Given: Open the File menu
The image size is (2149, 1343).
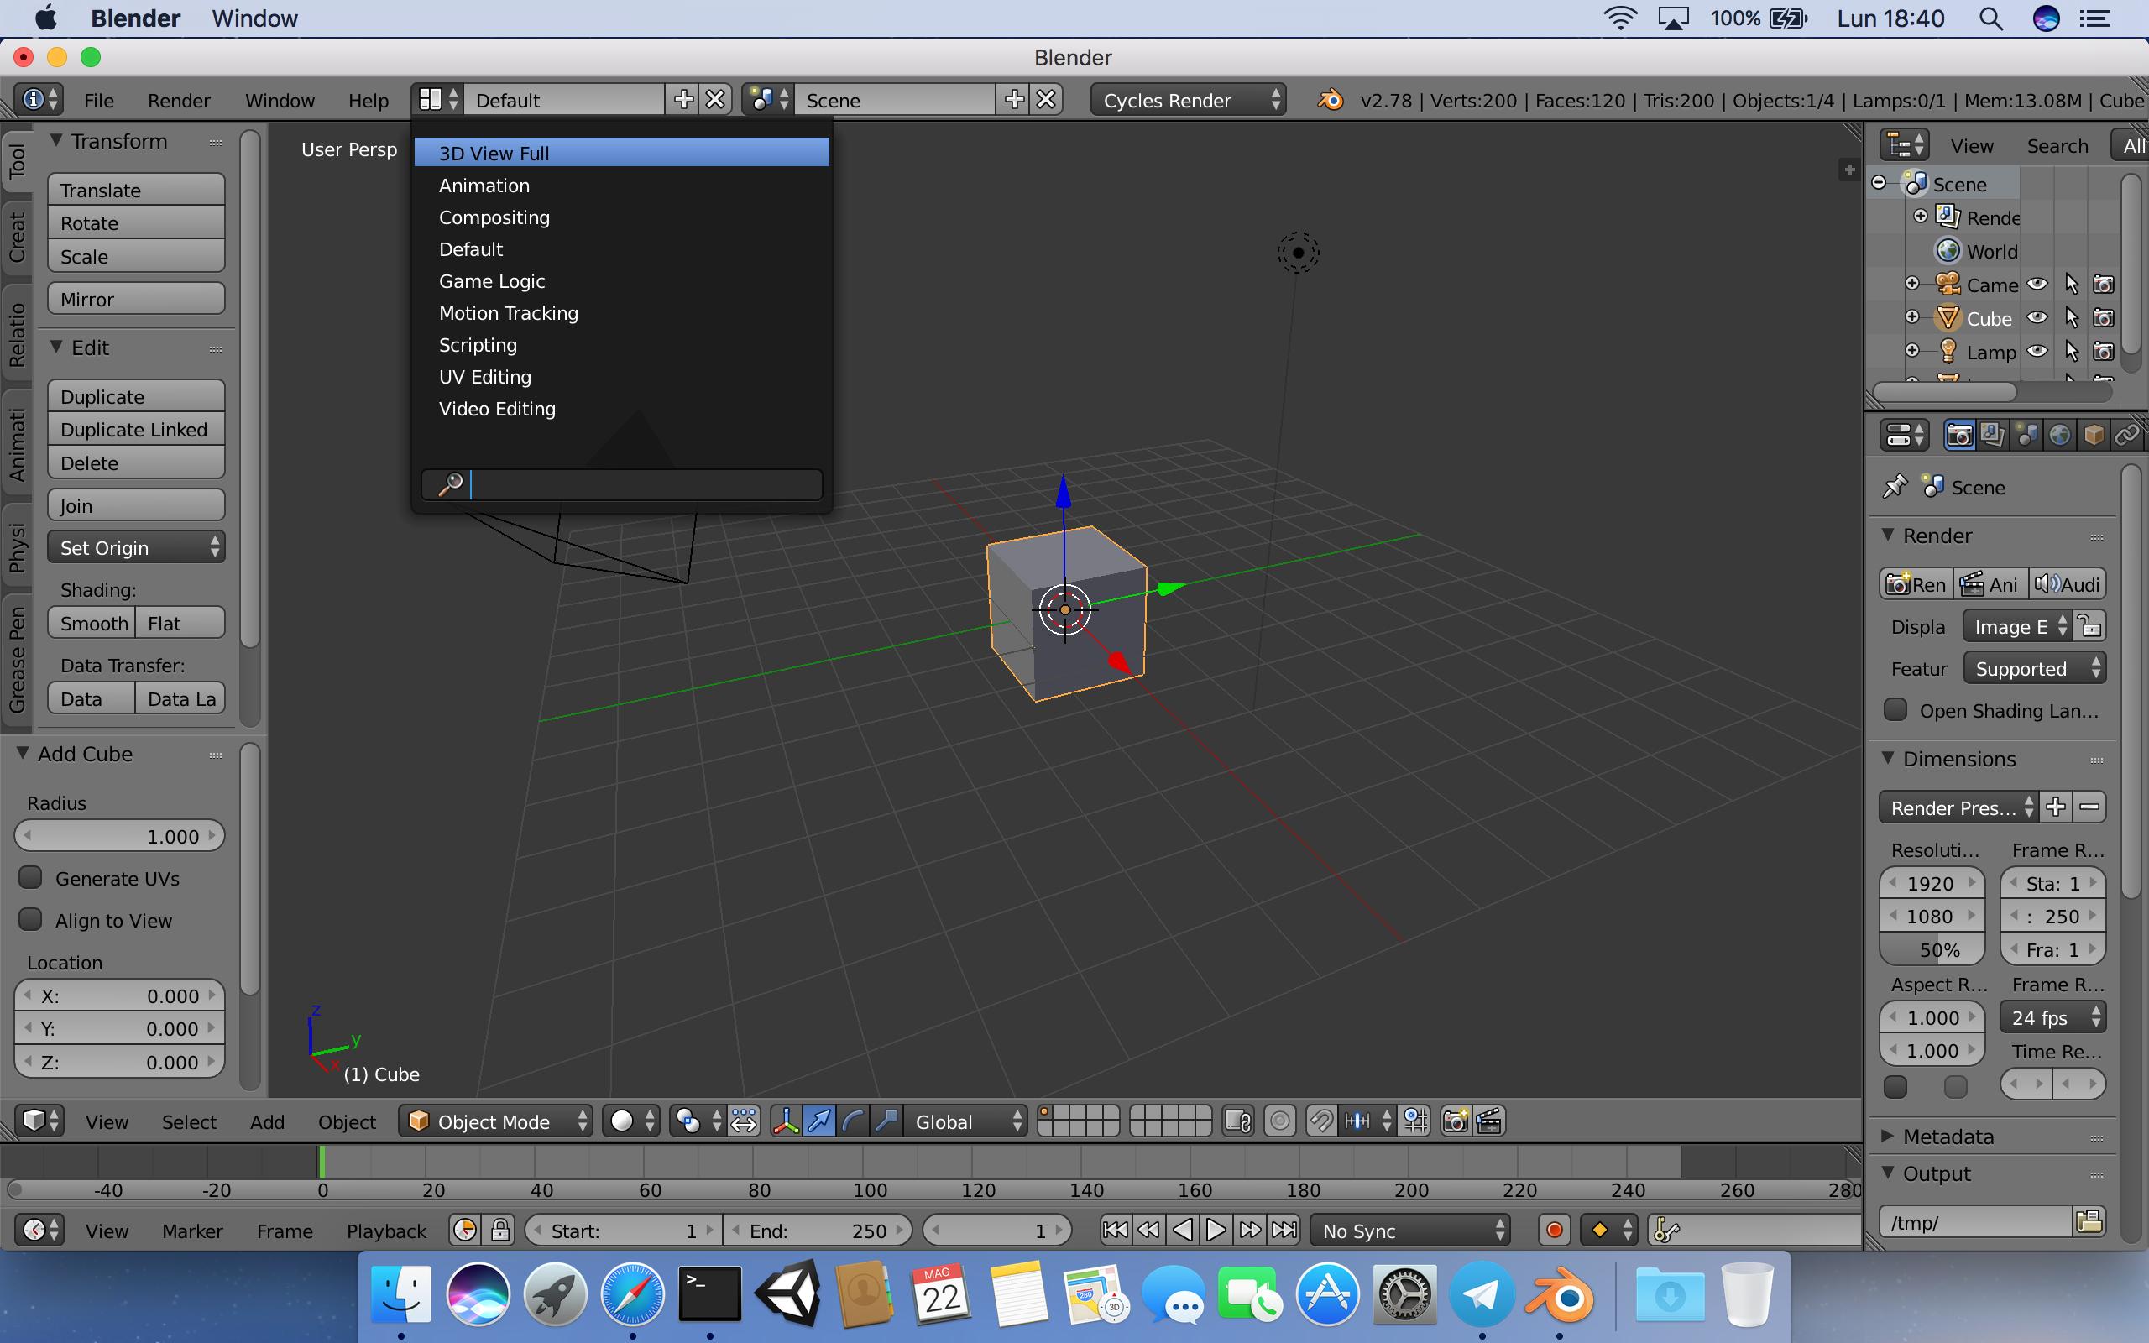Looking at the screenshot, I should [x=98, y=100].
